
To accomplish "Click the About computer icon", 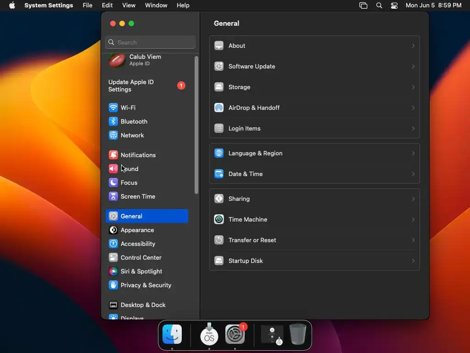I will click(219, 46).
